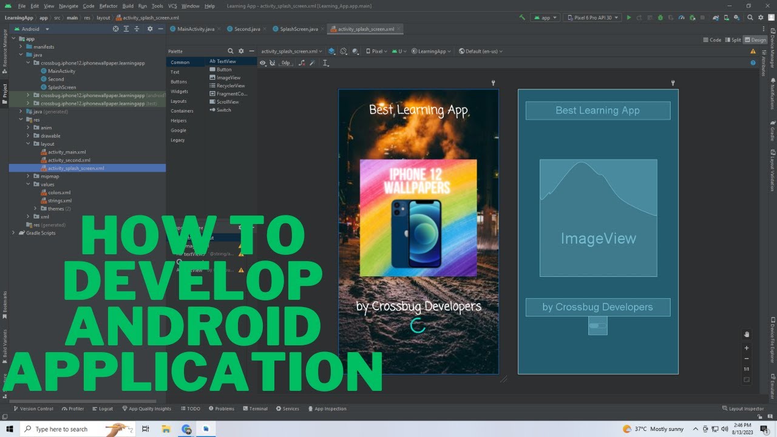The height and width of the screenshot is (437, 777).
Task: Search the Palette with the magnifier icon
Action: pos(231,51)
